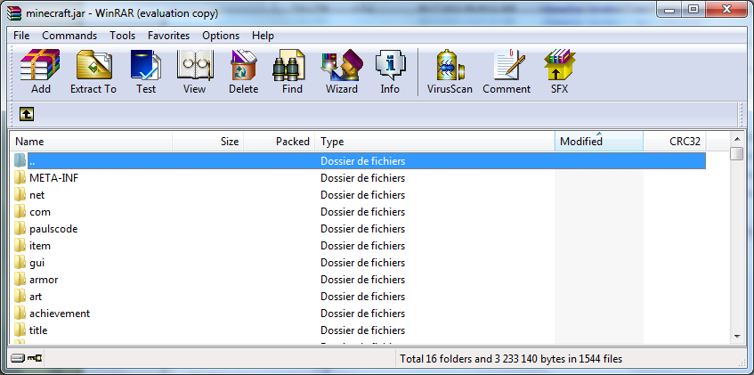Sort by the Modified column header
The height and width of the screenshot is (375, 754).
pos(599,142)
